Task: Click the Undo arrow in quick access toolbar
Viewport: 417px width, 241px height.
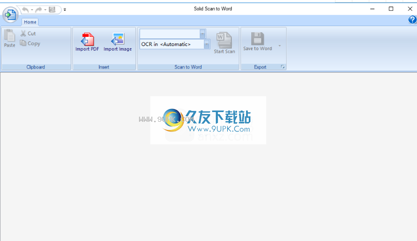Action: [25, 10]
